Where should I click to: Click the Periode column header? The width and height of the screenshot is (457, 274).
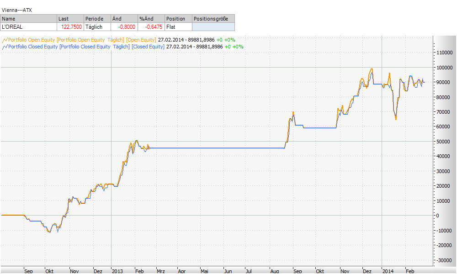click(x=97, y=19)
